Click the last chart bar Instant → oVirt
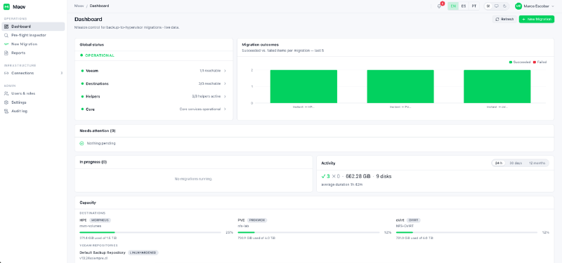 pyautogui.click(x=497, y=86)
